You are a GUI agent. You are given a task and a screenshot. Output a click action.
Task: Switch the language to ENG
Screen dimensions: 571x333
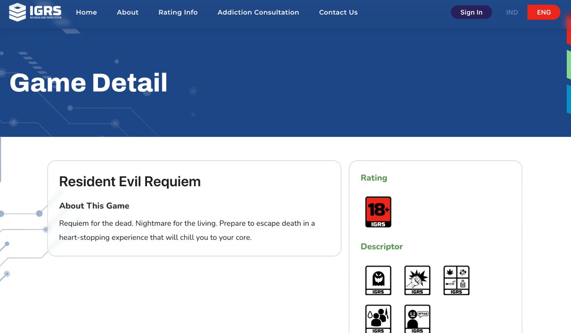point(544,12)
